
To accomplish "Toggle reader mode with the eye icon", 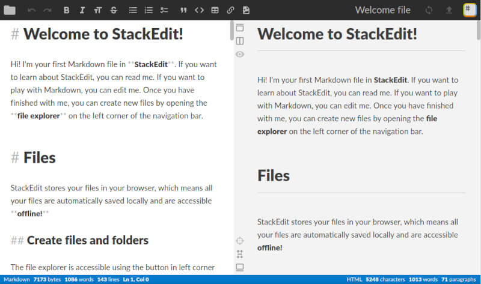I will click(x=240, y=54).
